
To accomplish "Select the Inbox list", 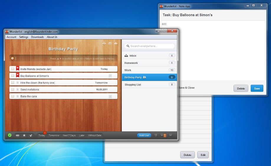I will pos(150,56).
